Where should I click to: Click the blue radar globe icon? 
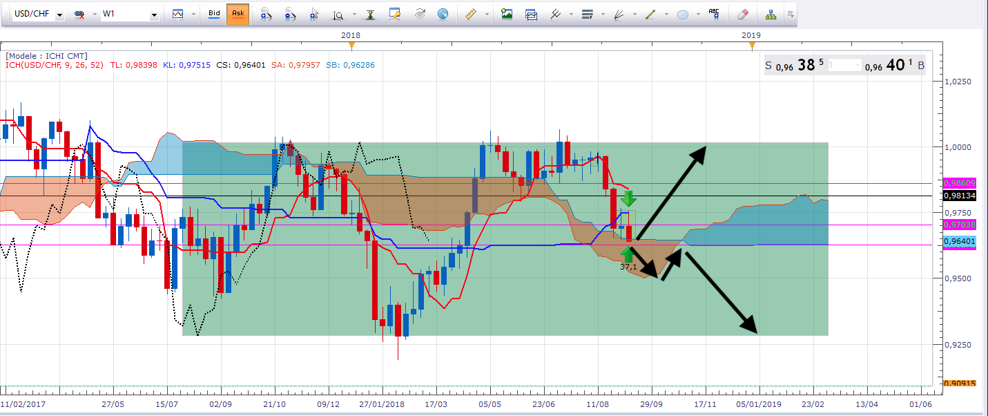(443, 14)
